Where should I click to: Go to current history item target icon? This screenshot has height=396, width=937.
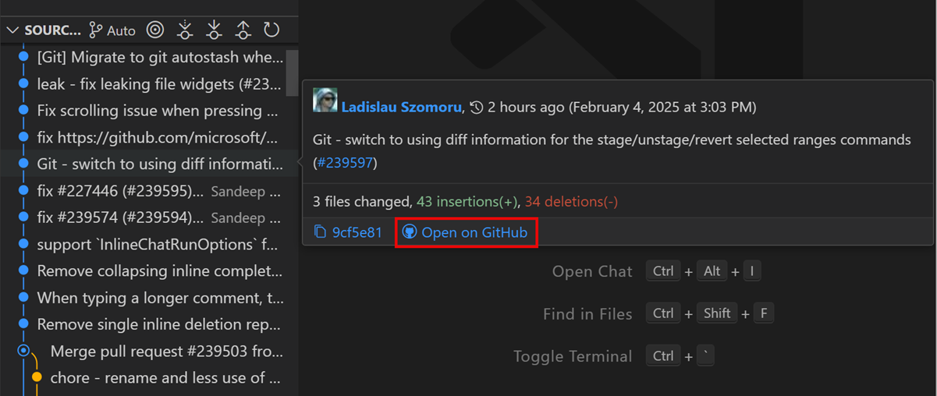click(155, 30)
